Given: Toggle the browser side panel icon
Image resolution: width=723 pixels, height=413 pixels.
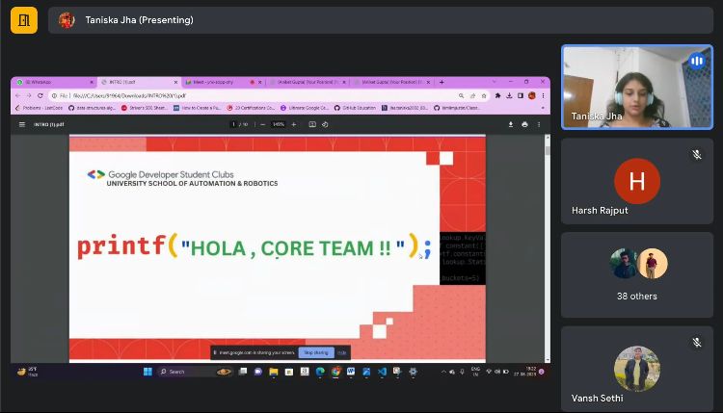Looking at the screenshot, I should point(521,95).
